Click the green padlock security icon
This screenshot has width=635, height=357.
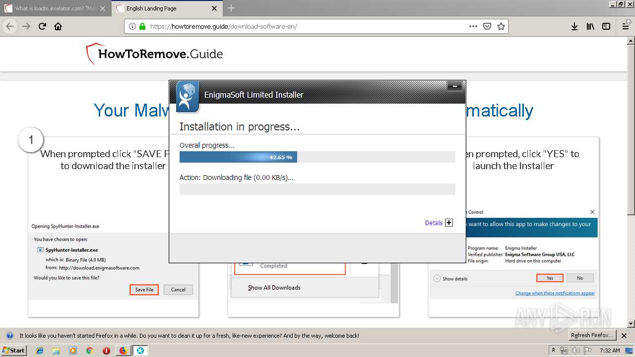pos(142,26)
